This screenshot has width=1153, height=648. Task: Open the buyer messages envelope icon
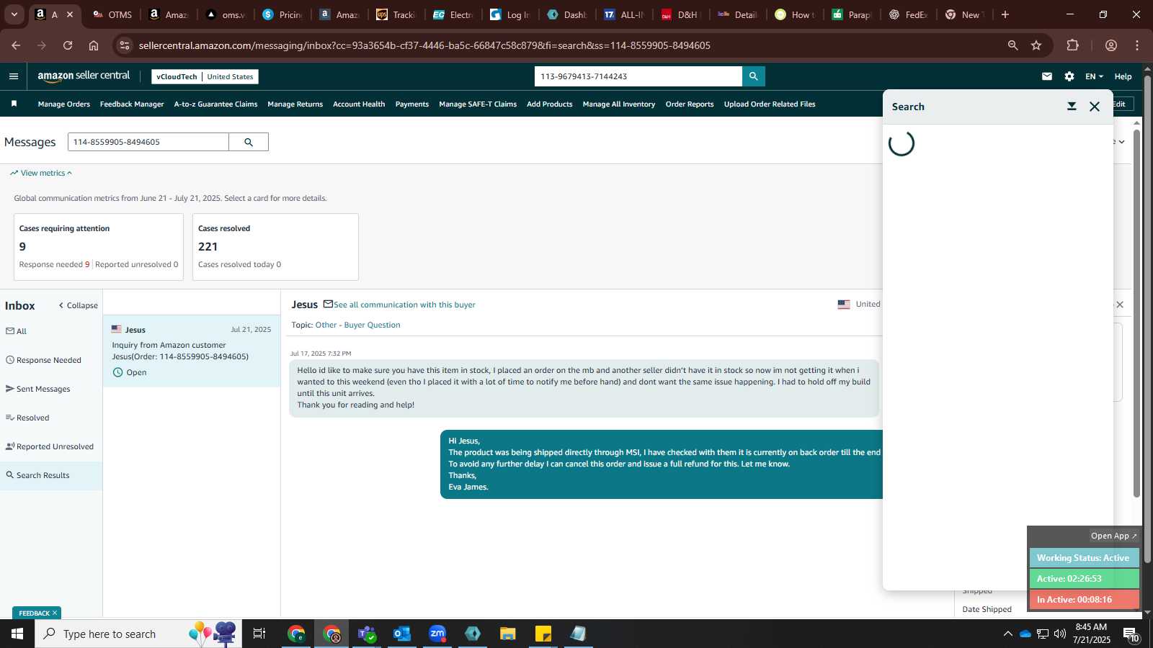point(1047,76)
